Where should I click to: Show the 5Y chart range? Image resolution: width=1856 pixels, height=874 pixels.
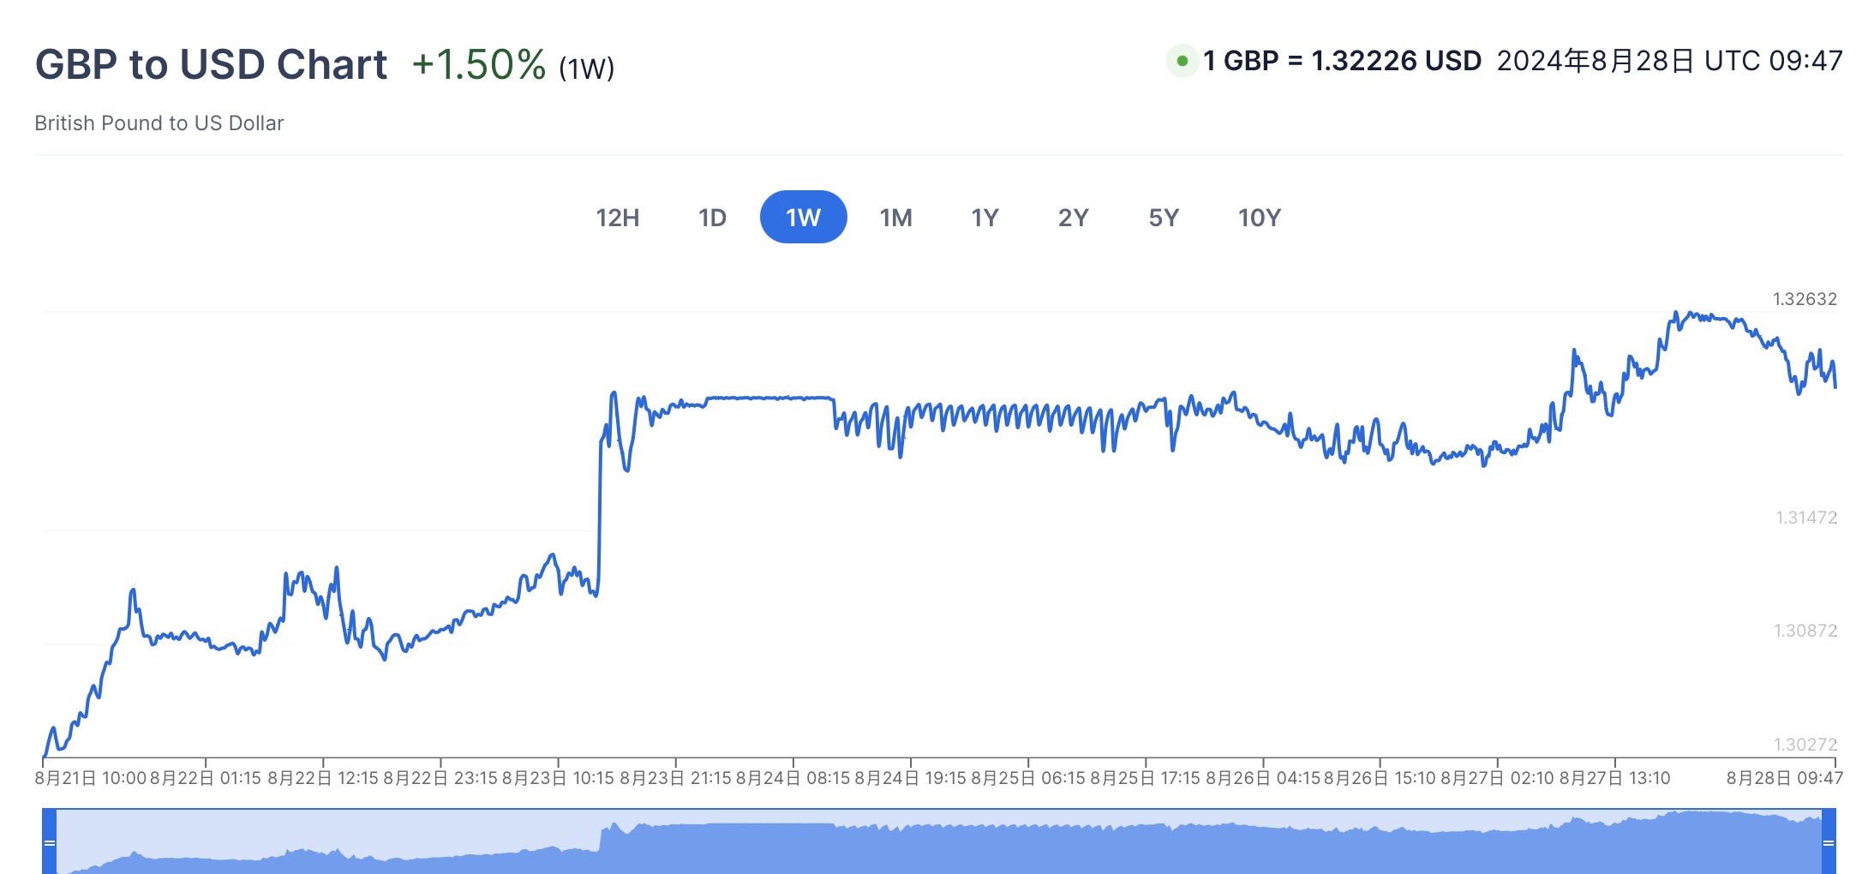pos(1164,218)
